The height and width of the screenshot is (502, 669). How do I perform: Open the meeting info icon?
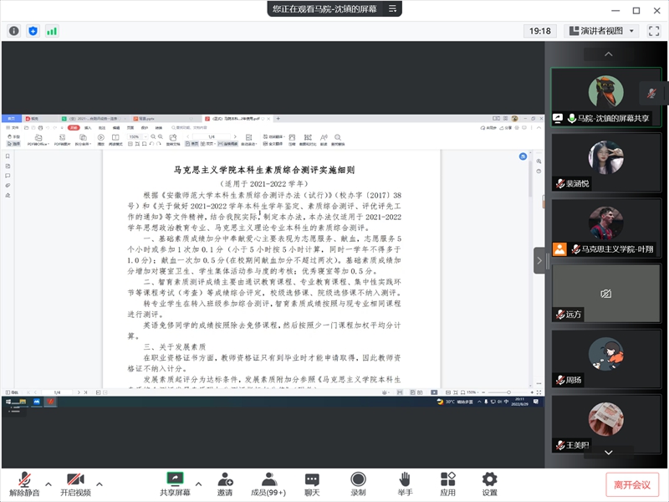[14, 31]
